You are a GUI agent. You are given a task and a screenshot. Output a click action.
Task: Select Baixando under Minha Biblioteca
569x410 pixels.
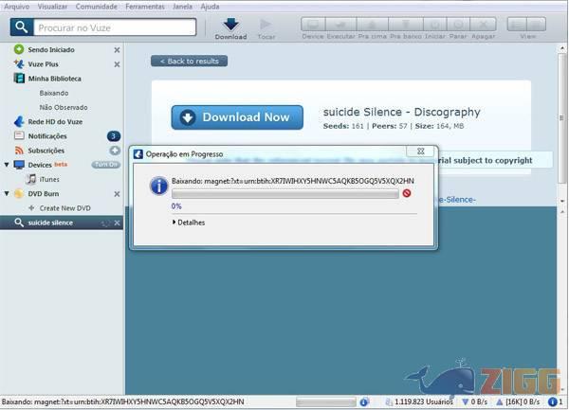pos(54,93)
